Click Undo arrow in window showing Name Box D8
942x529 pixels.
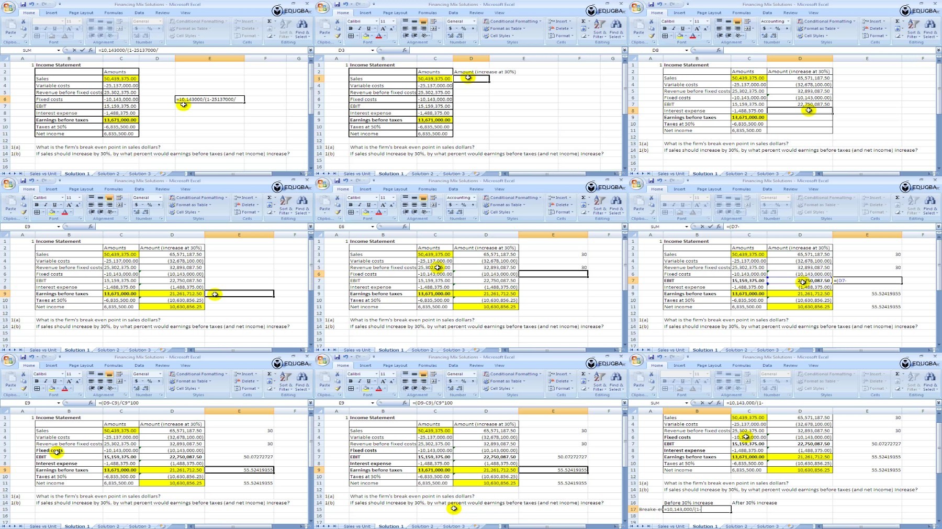coord(659,4)
